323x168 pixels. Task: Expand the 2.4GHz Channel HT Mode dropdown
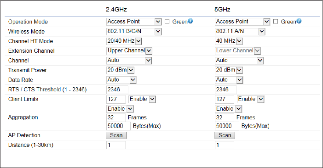(124, 41)
